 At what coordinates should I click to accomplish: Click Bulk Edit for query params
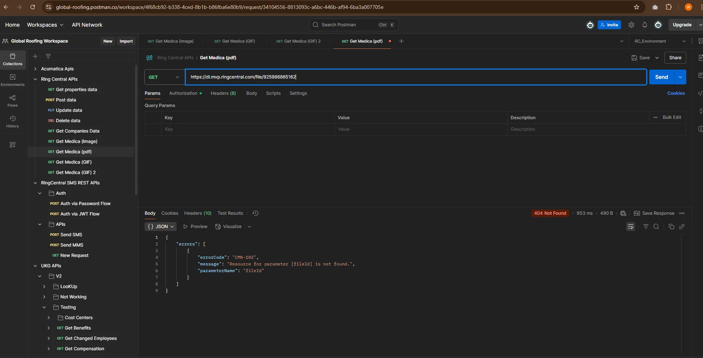[x=672, y=117]
